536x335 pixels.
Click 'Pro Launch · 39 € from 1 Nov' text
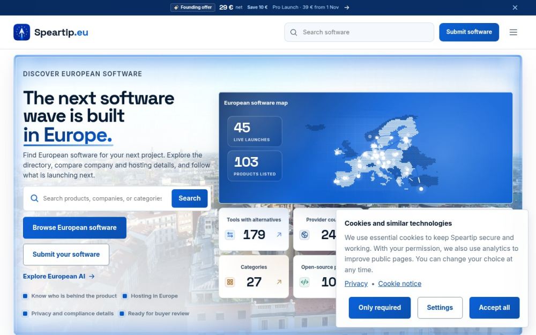(x=306, y=7)
